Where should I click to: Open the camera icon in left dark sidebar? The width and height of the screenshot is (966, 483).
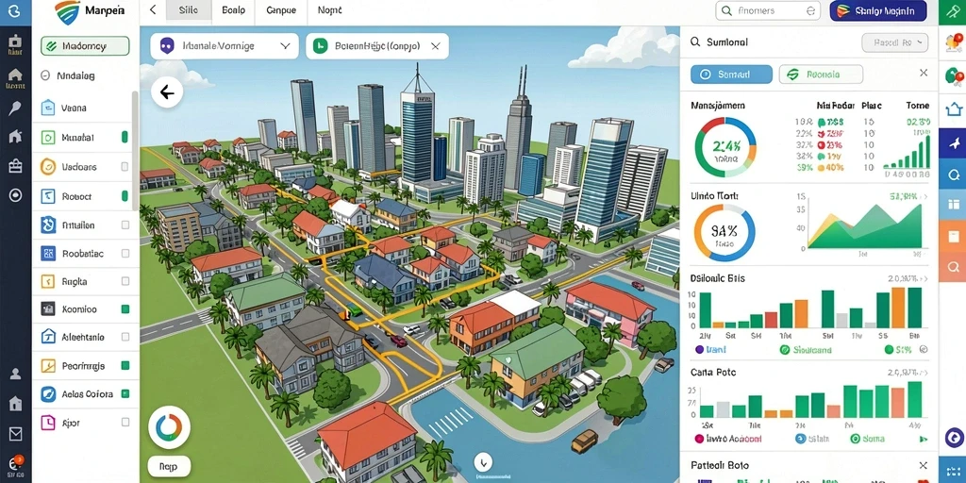15,42
